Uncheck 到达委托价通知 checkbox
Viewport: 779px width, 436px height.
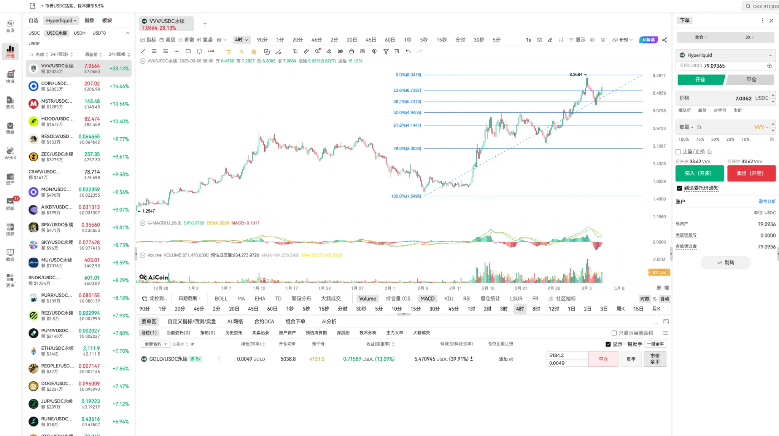(x=679, y=188)
